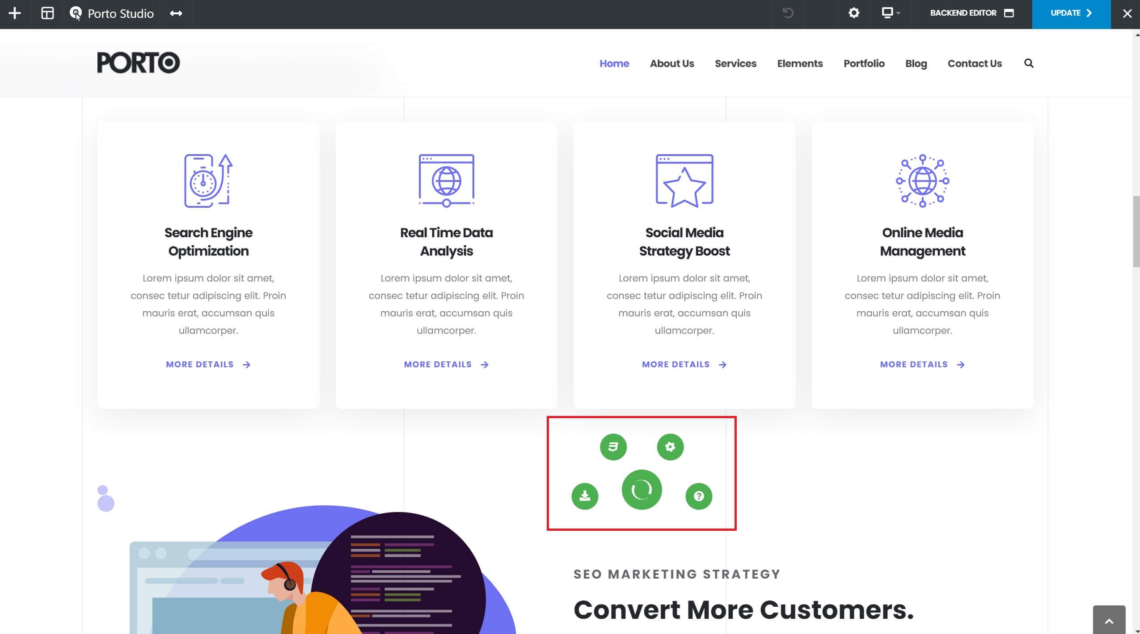The width and height of the screenshot is (1140, 634).
Task: Click the green gear settings circle
Action: click(x=670, y=447)
